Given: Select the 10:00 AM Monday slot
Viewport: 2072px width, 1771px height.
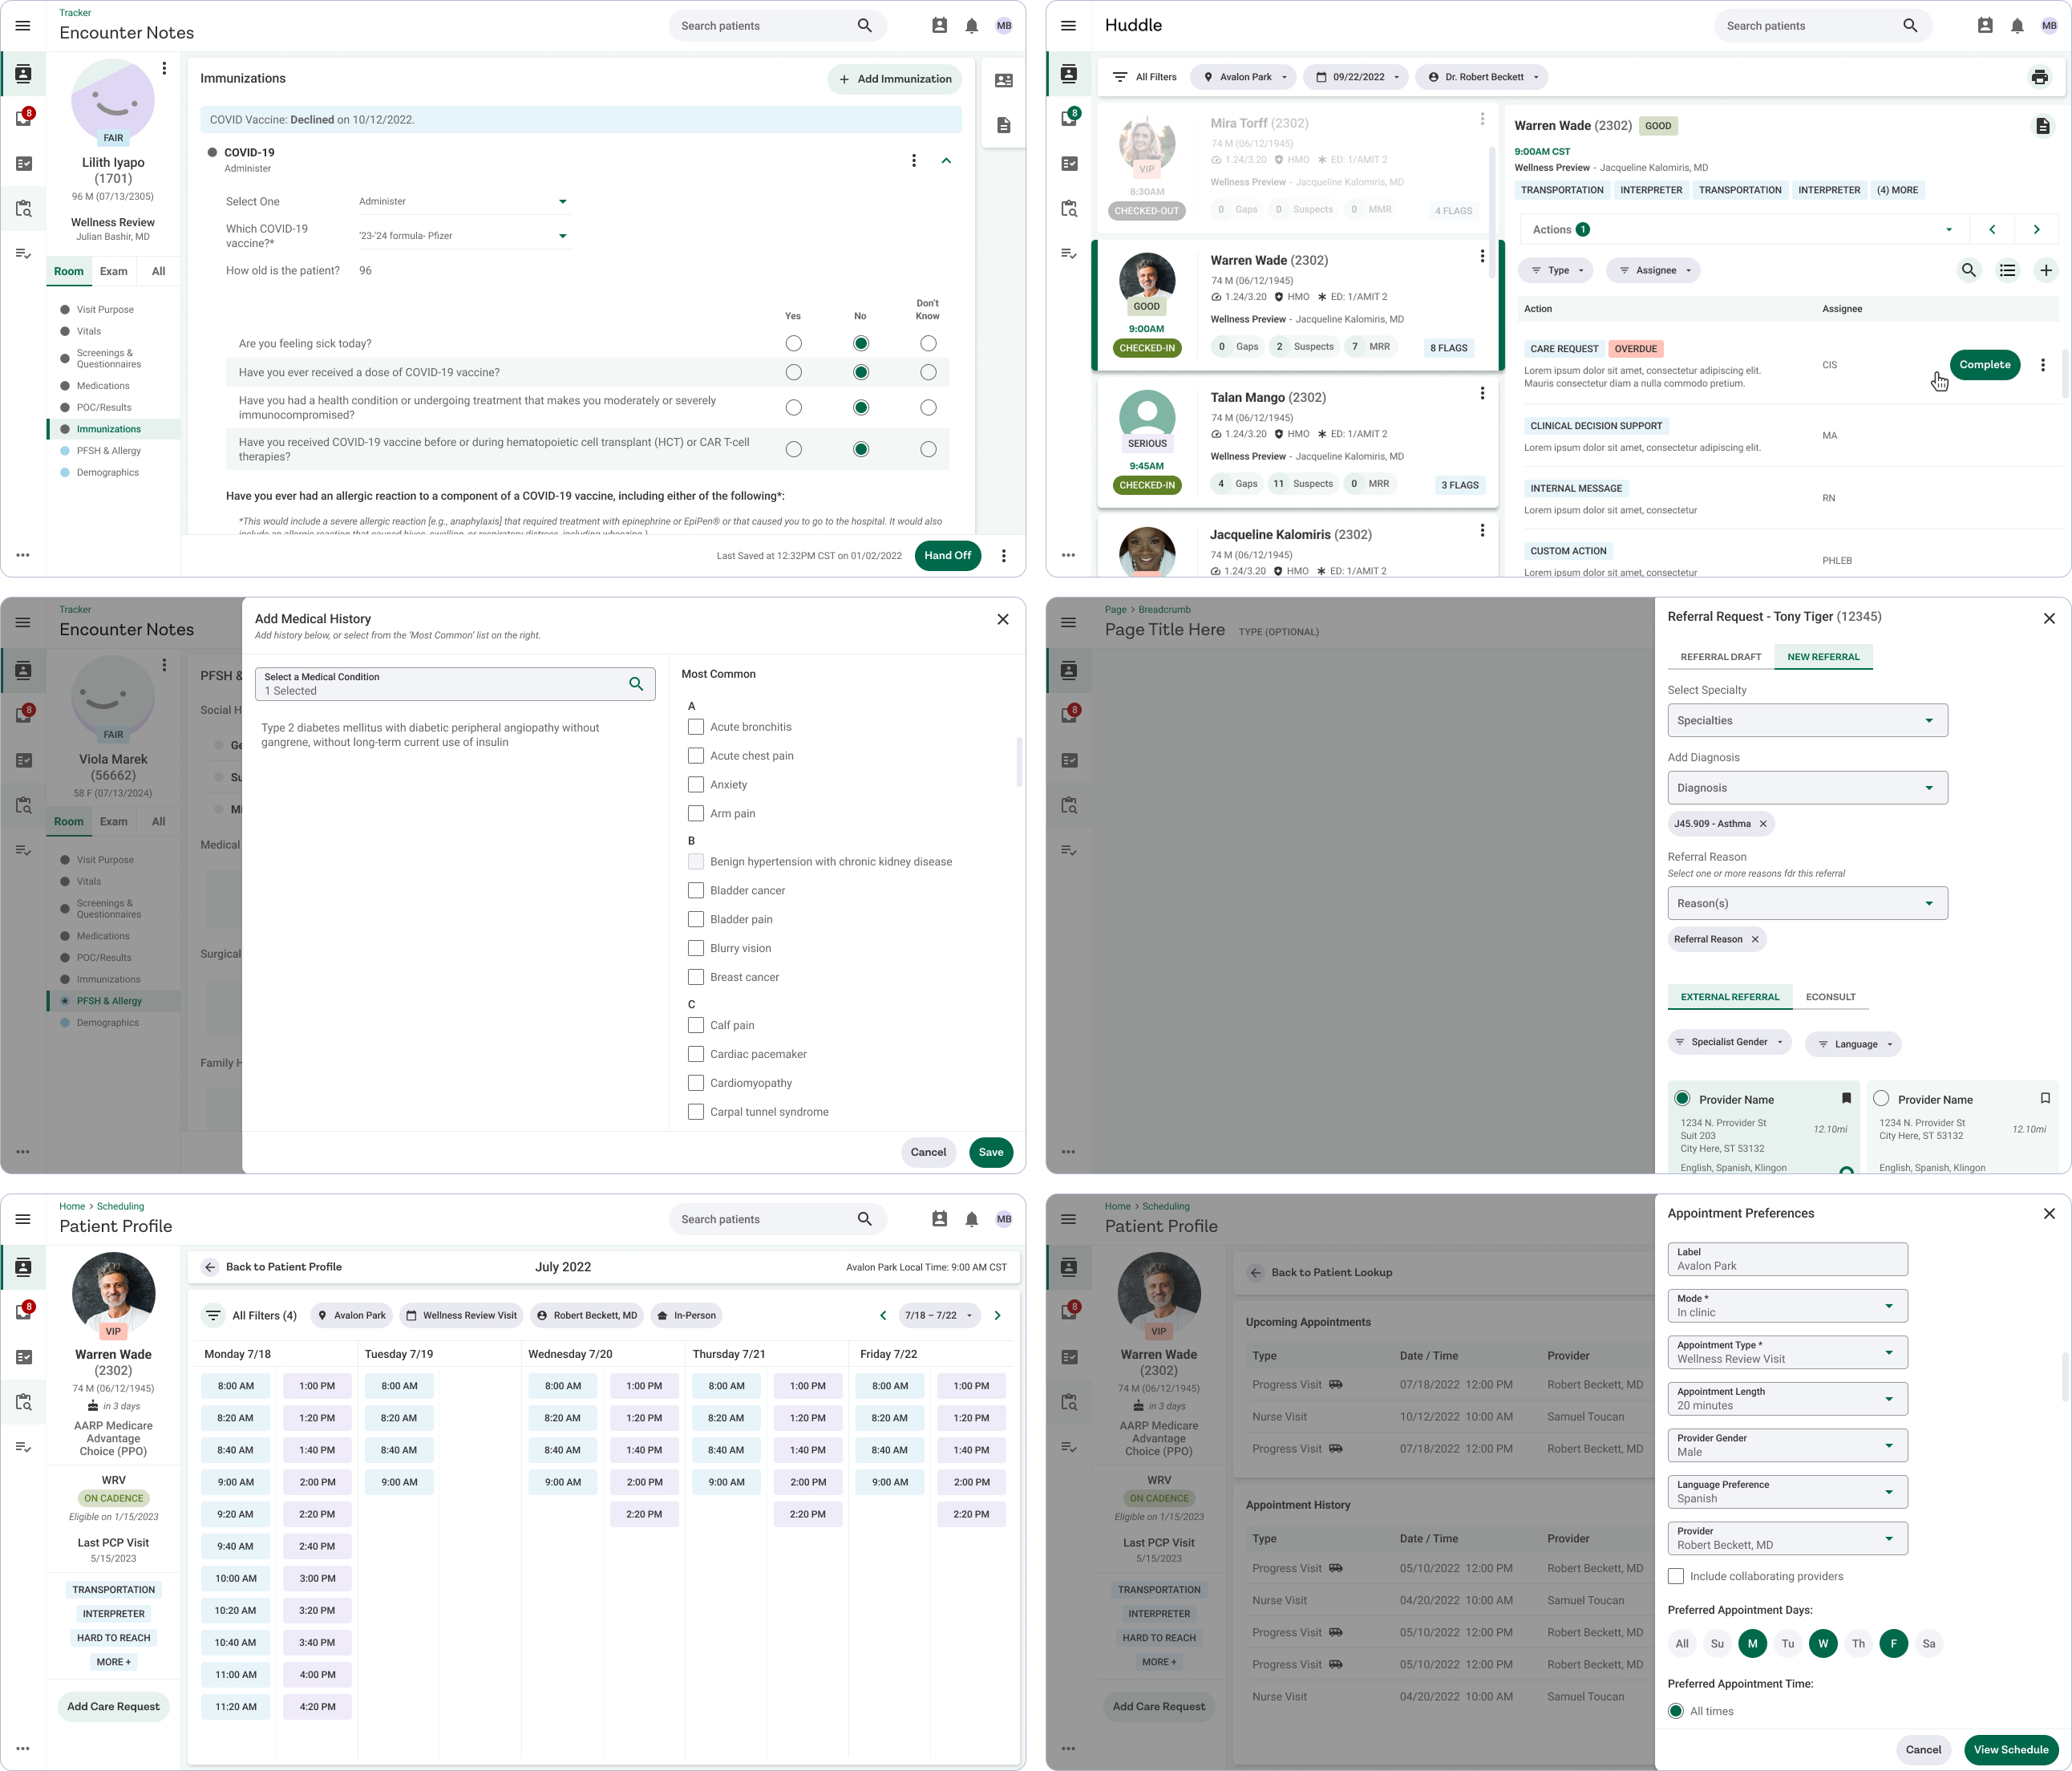Looking at the screenshot, I should (235, 1578).
